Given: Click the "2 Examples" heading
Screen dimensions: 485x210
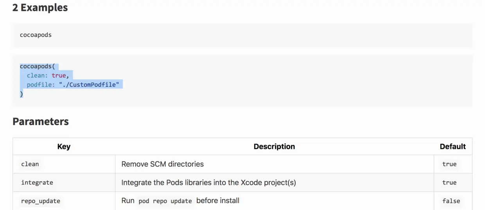Looking at the screenshot, I should click(x=40, y=8).
